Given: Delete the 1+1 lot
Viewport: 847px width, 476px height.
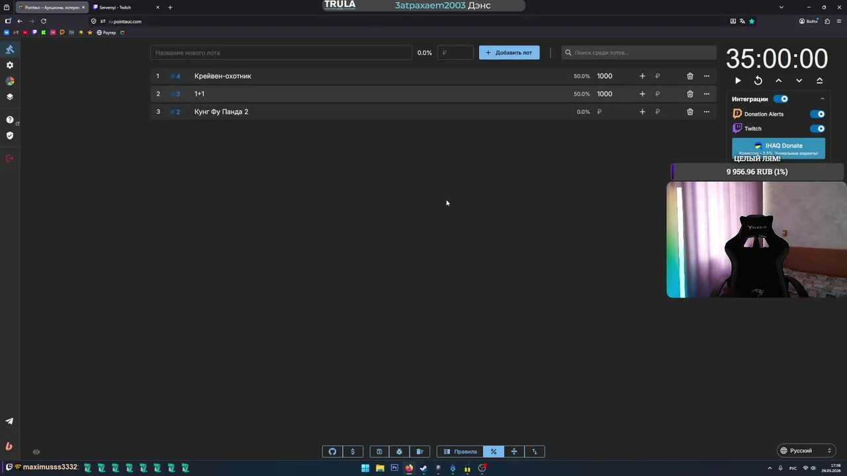Looking at the screenshot, I should tap(690, 94).
